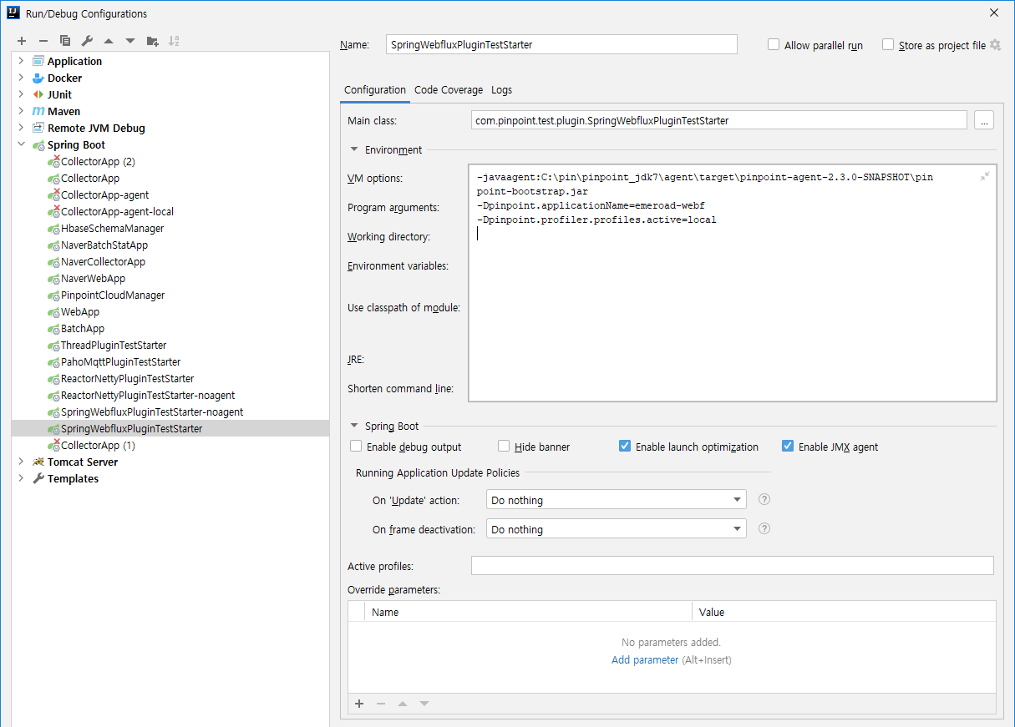
Task: Copy the current run configuration
Action: [x=64, y=40]
